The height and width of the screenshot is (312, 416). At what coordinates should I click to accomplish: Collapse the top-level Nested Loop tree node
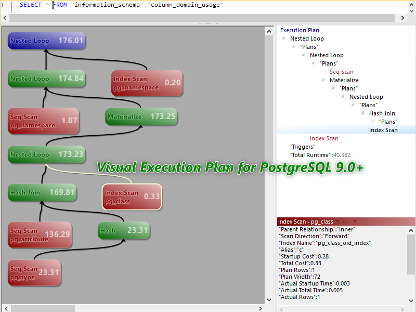283,38
